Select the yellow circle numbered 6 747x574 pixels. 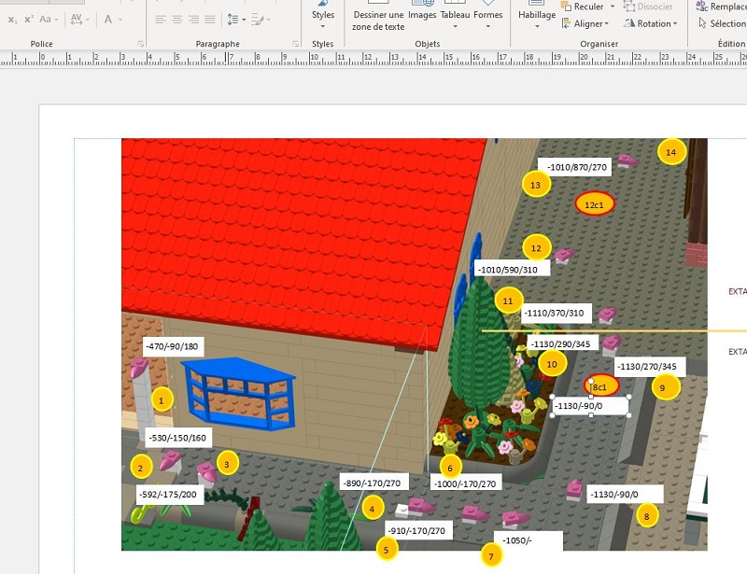450,468
